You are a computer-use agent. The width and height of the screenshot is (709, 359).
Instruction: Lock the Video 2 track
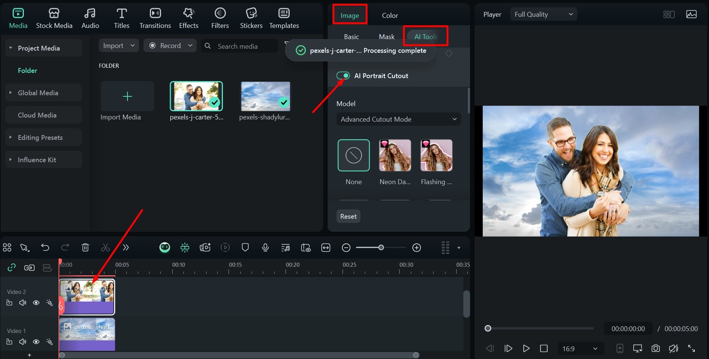9,303
